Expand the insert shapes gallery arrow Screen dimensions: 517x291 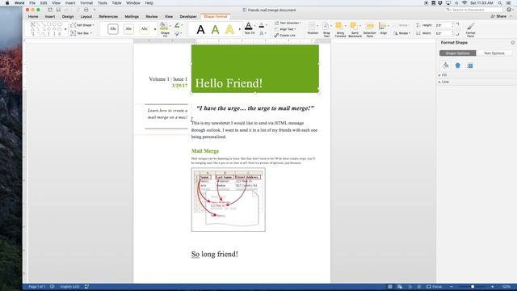[x=65, y=29]
